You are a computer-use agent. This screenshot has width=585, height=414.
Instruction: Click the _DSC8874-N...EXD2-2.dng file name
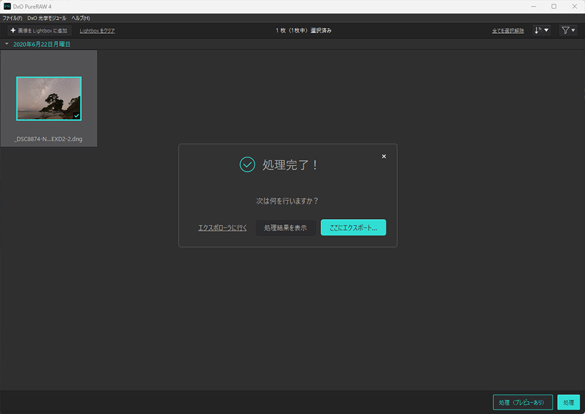(49, 138)
